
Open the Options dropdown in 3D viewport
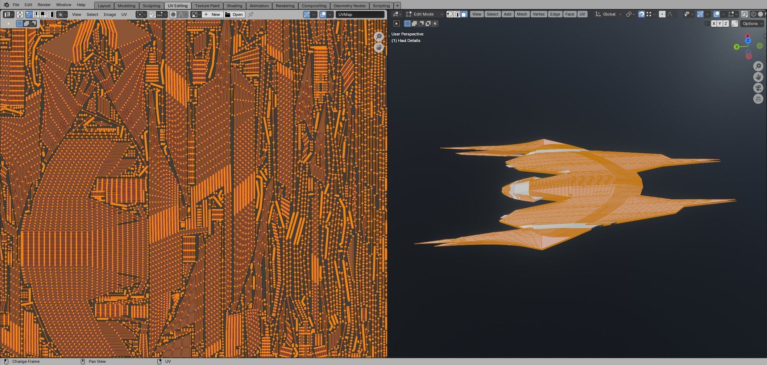[x=752, y=24]
